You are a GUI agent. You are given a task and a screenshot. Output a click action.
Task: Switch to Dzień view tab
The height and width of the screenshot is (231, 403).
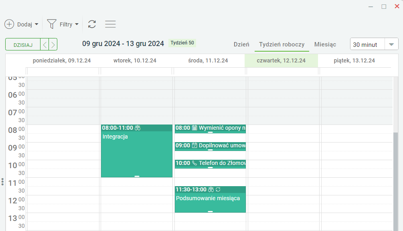pos(241,44)
